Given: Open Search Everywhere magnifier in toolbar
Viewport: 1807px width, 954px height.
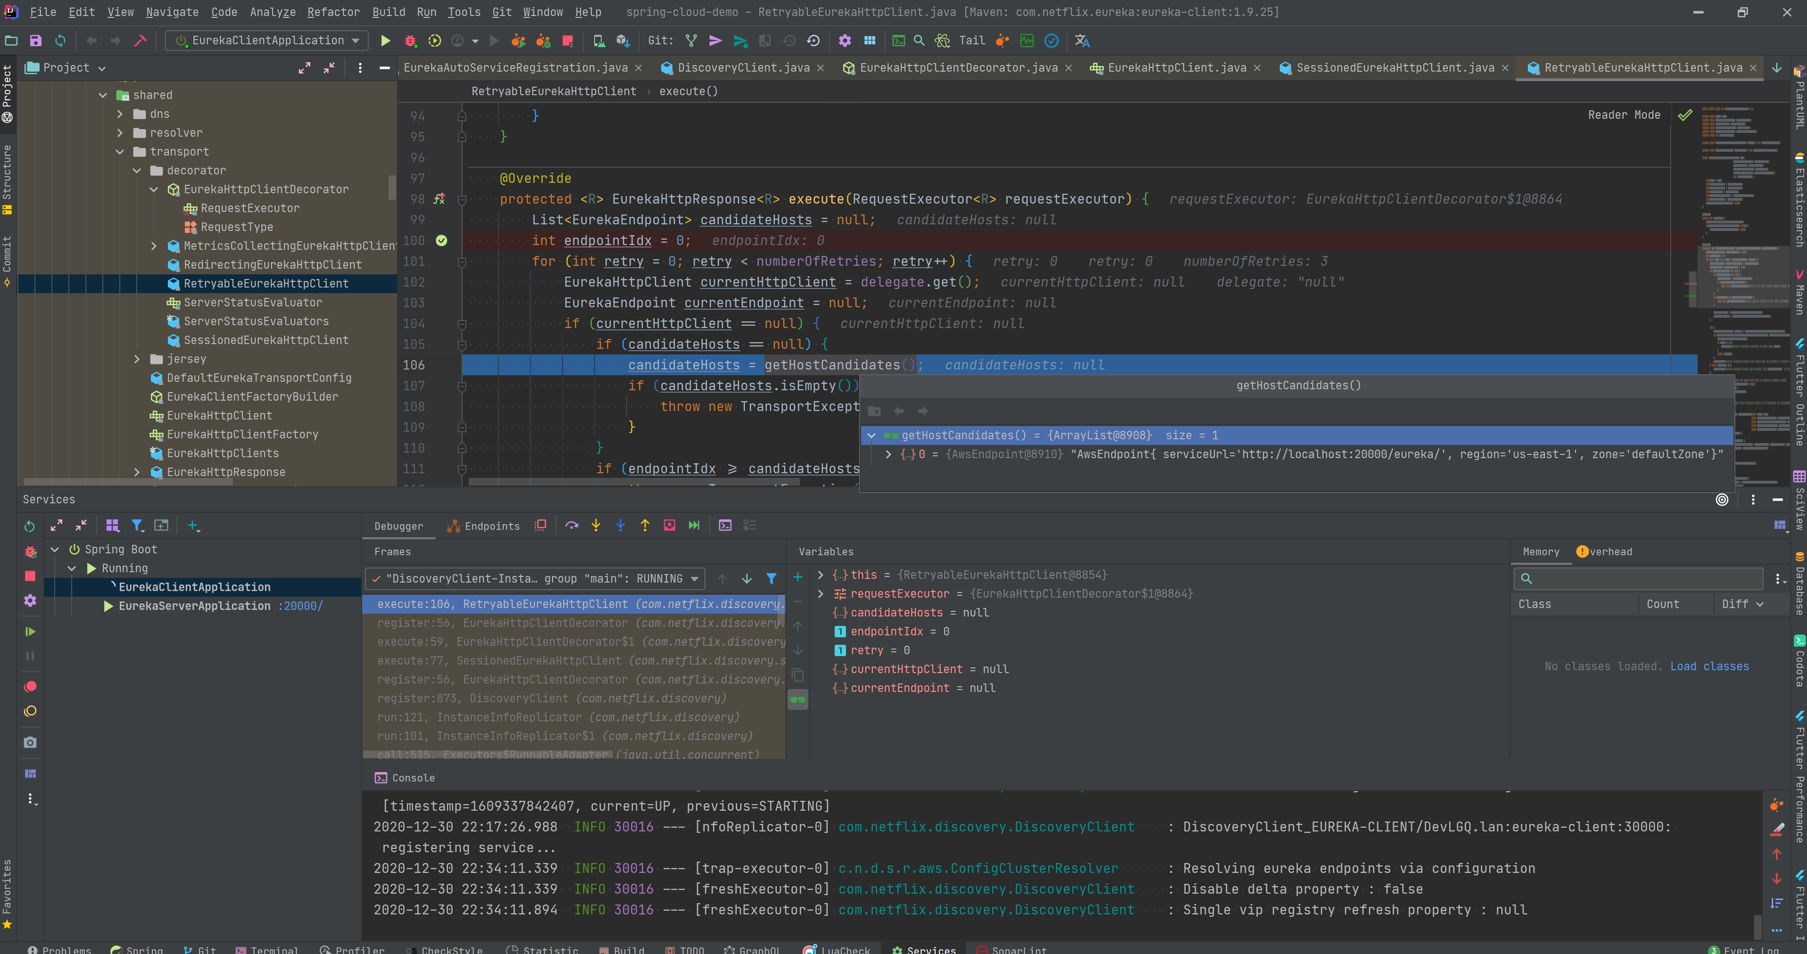Looking at the screenshot, I should (919, 41).
